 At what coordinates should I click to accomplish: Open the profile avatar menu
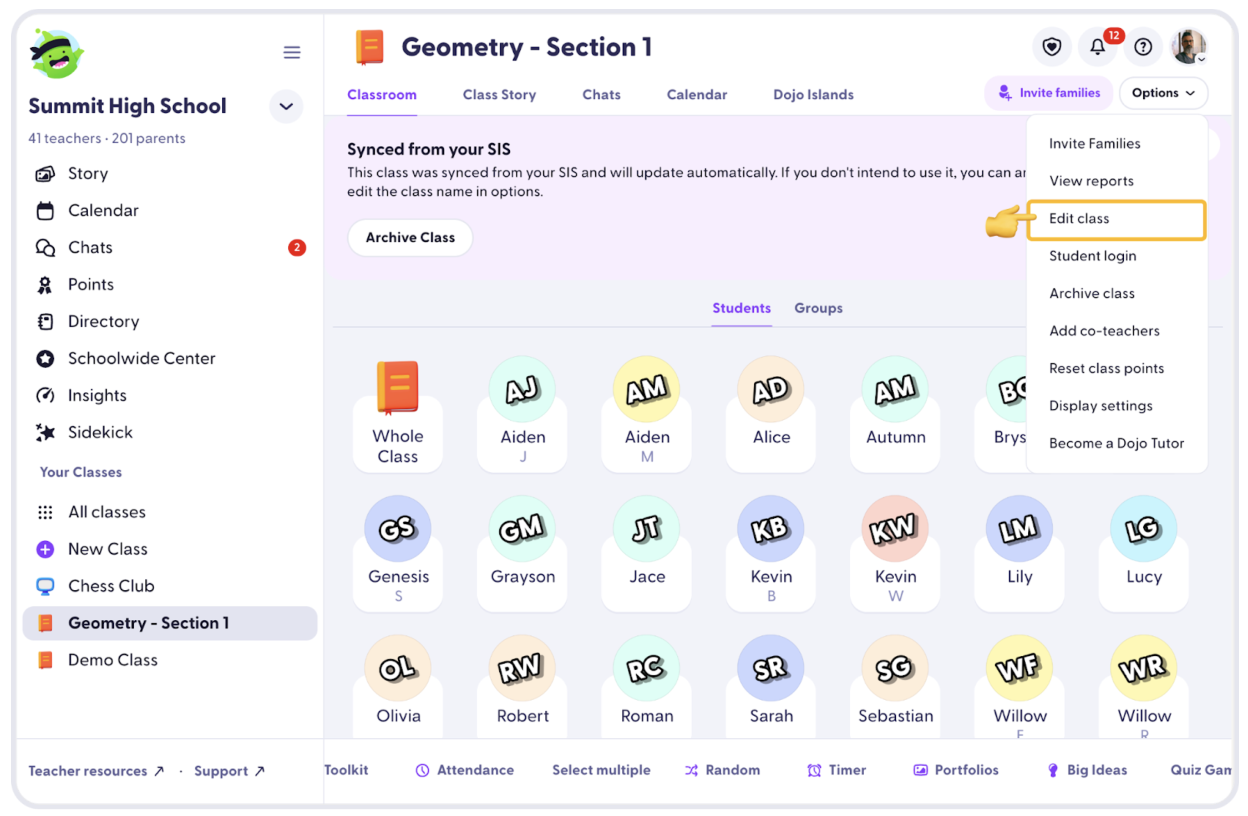pos(1188,47)
